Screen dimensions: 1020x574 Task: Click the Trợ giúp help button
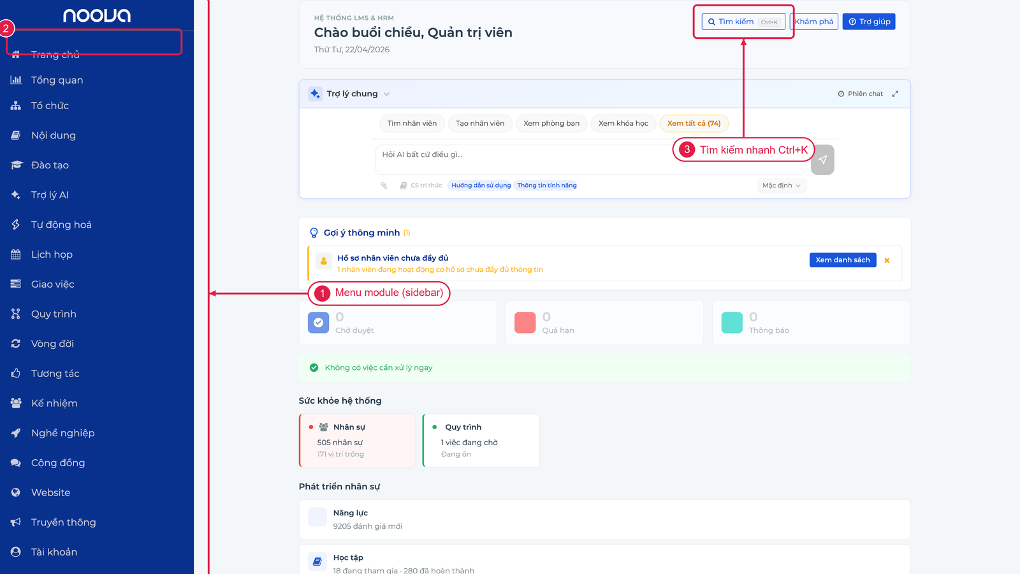pyautogui.click(x=869, y=22)
